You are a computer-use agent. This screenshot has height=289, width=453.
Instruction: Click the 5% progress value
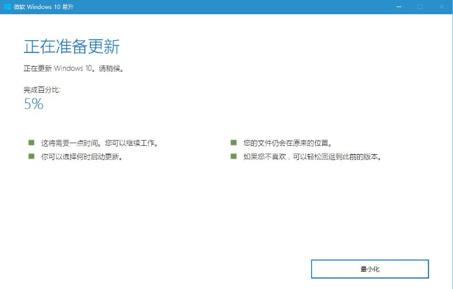(x=34, y=104)
